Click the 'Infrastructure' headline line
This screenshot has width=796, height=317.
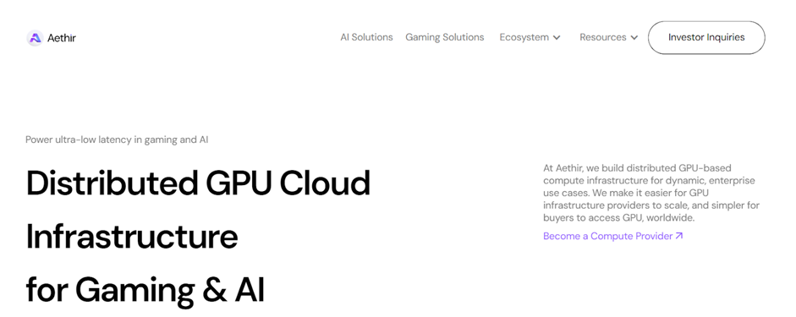pos(131,237)
